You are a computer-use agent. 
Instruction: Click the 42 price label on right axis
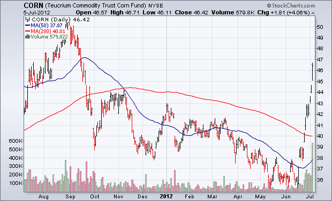[x=320, y=114]
